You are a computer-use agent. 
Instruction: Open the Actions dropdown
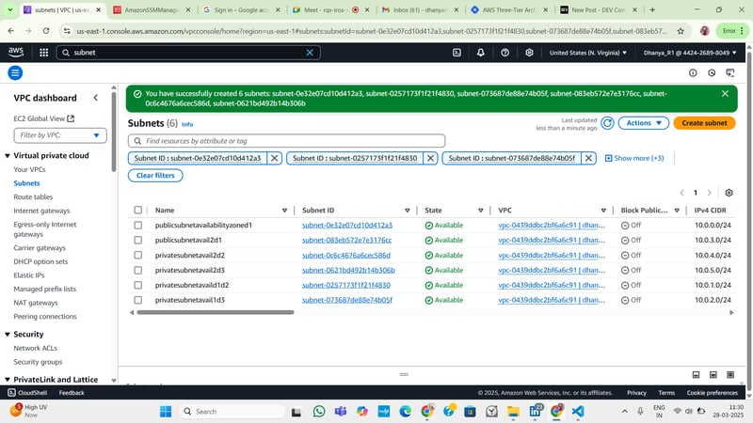click(x=643, y=123)
